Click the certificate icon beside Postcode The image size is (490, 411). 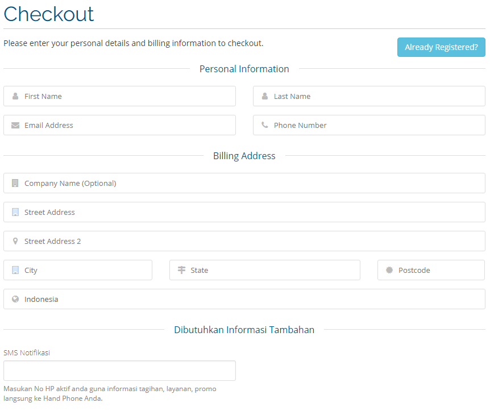[x=389, y=270]
